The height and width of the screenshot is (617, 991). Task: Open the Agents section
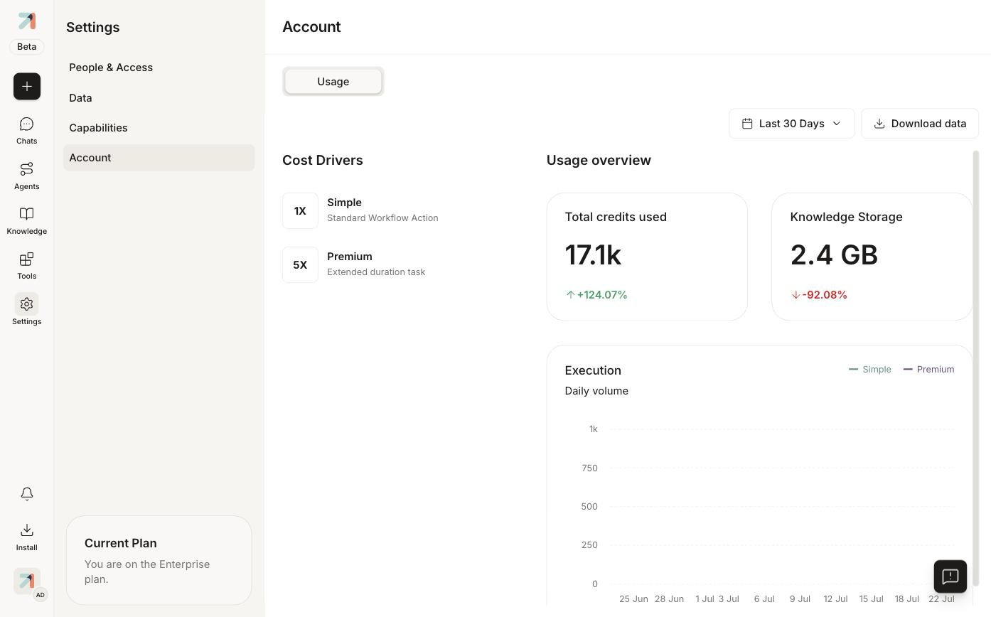point(26,176)
